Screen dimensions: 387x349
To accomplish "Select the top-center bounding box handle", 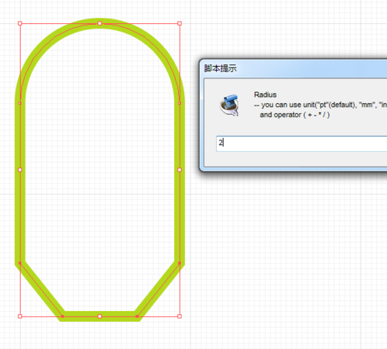I will pos(100,23).
